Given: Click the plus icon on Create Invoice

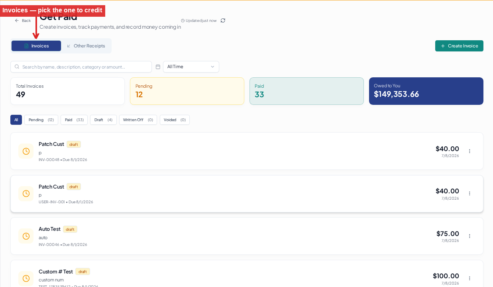Looking at the screenshot, I should pyautogui.click(x=443, y=46).
